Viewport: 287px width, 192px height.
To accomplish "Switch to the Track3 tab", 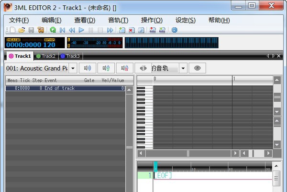I will 70,56.
